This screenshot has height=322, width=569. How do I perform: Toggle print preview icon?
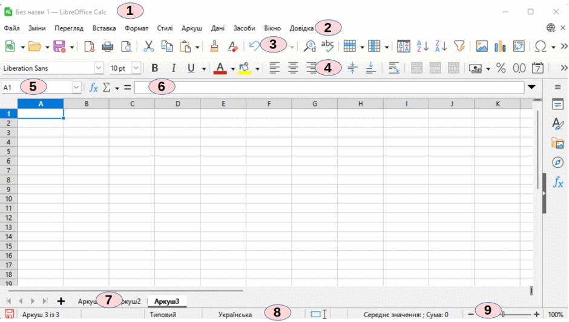point(127,47)
